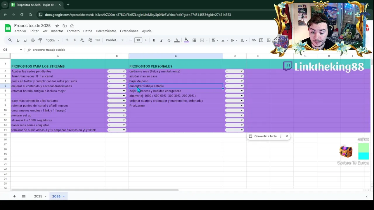Image resolution: width=374 pixels, height=210 pixels.
Task: Open the fill color picker
Action: [186, 40]
